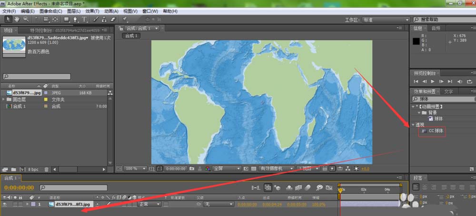Expand the 固态层 folder in project panel
Screen dimensions: 476x216
(x=3, y=99)
